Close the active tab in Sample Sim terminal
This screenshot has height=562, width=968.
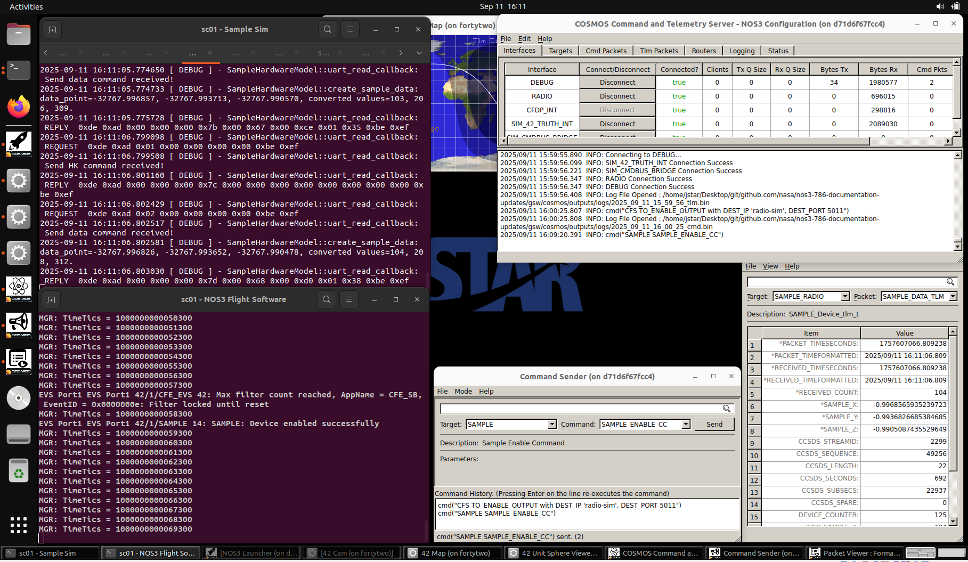click(x=210, y=53)
